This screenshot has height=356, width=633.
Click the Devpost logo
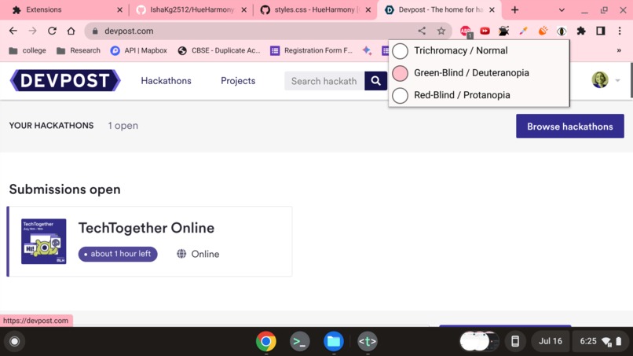pos(65,80)
